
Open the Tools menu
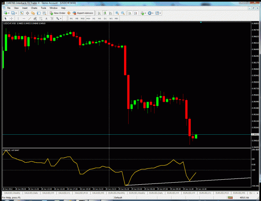tap(43, 8)
